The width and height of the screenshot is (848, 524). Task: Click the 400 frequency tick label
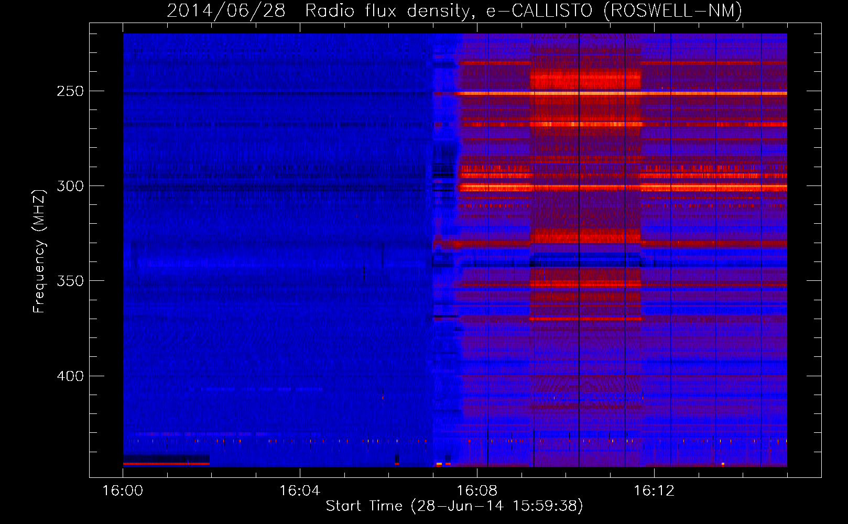[x=70, y=376]
